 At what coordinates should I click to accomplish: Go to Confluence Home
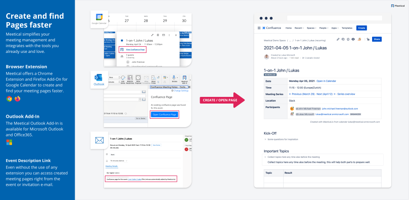click(289, 28)
